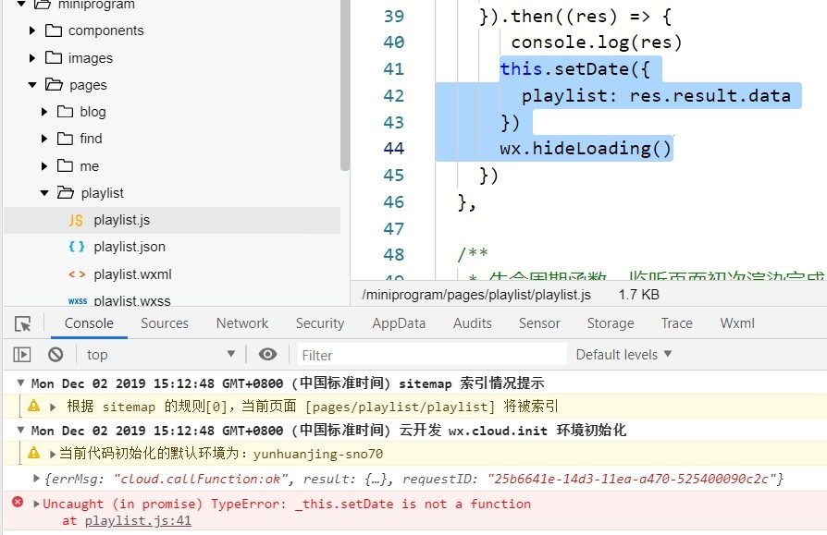
Task: Click the file tree vertical scrollbar
Action: [x=345, y=85]
